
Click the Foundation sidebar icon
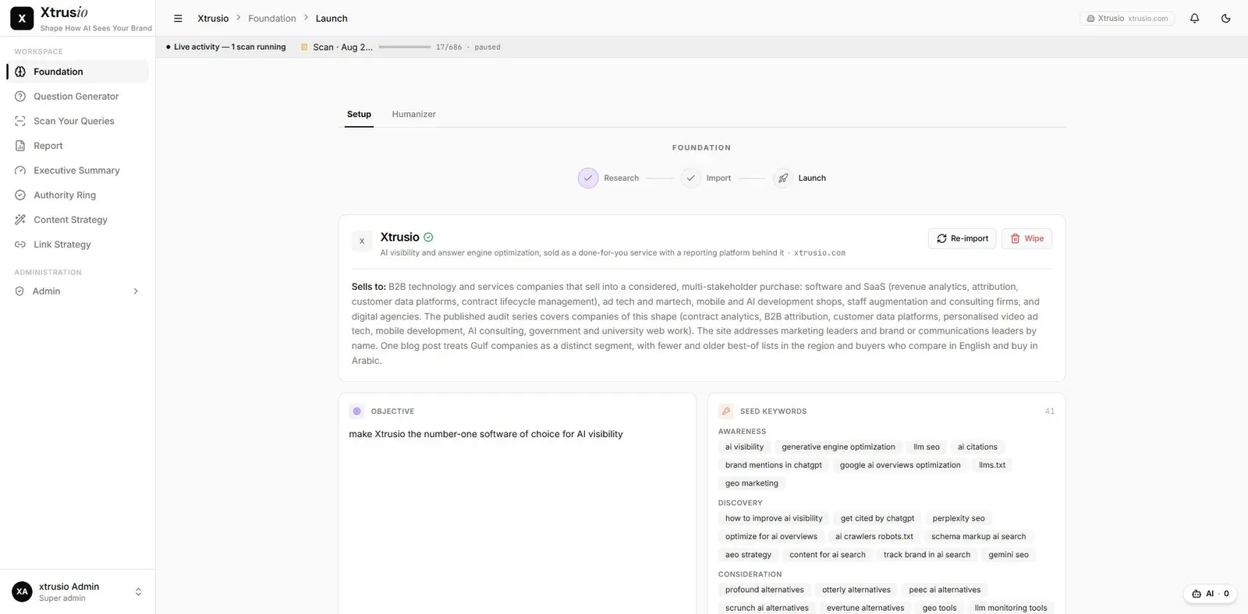click(20, 72)
